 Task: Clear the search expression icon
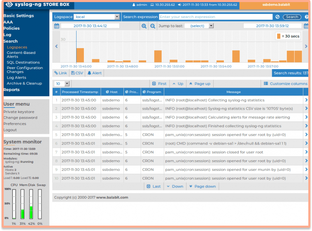pos(277,17)
